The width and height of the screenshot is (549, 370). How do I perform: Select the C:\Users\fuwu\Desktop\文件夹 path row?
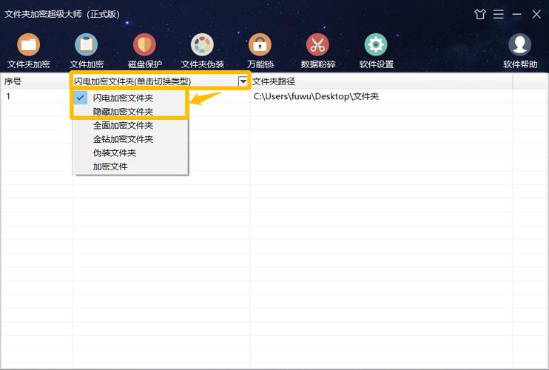click(316, 96)
